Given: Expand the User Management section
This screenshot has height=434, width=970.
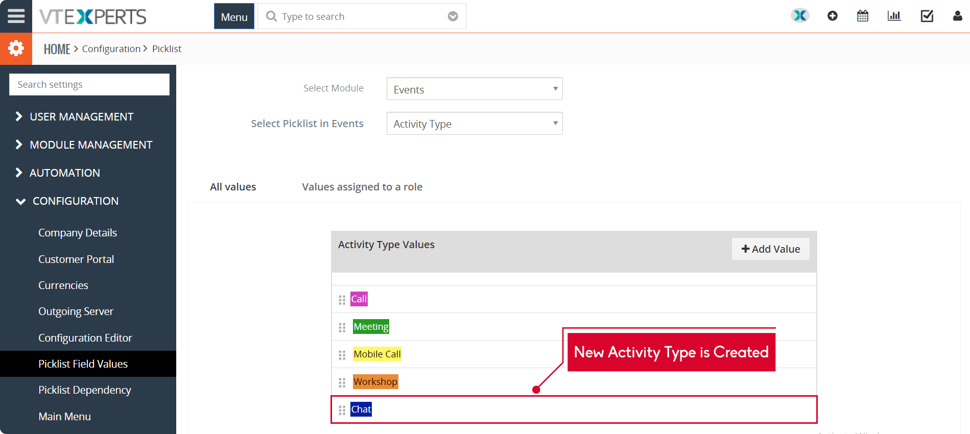Looking at the screenshot, I should (x=81, y=117).
